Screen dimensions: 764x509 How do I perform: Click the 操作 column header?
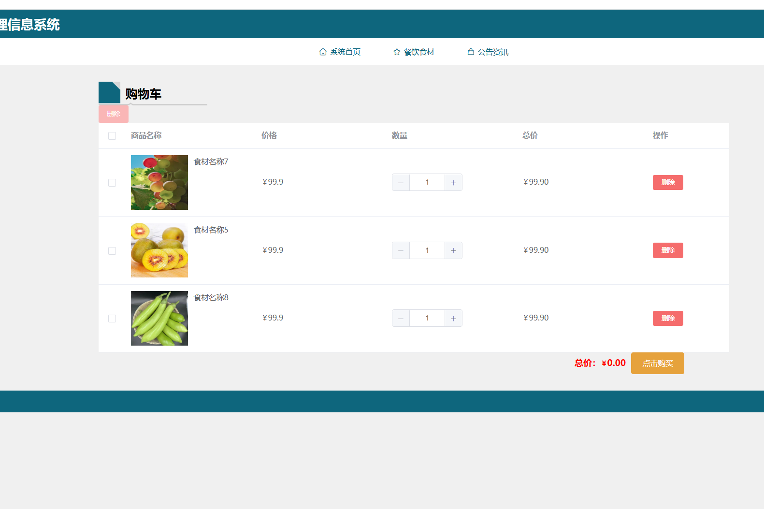pyautogui.click(x=661, y=135)
